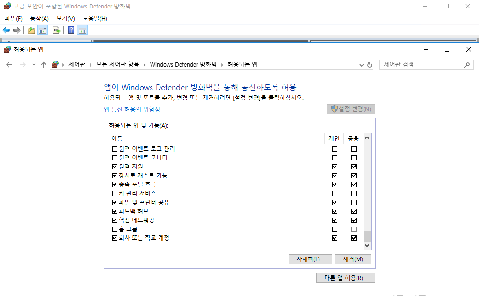The image size is (479, 296).
Task: Open 앱 통신 허용의 위험성 link
Action: point(132,109)
